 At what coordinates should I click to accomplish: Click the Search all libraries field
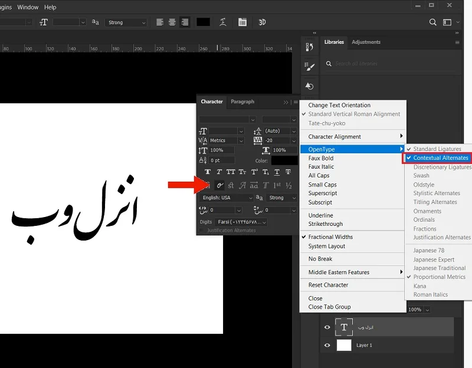pyautogui.click(x=391, y=64)
